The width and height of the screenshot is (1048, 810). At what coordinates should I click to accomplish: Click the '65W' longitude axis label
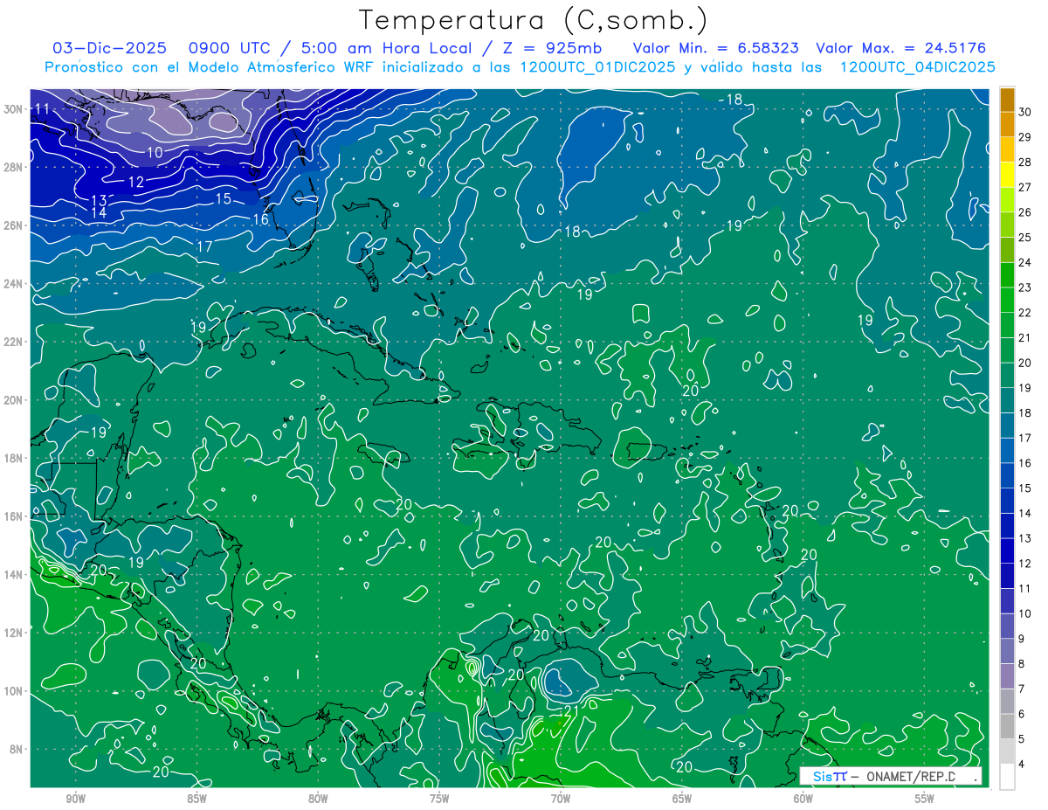point(682,799)
